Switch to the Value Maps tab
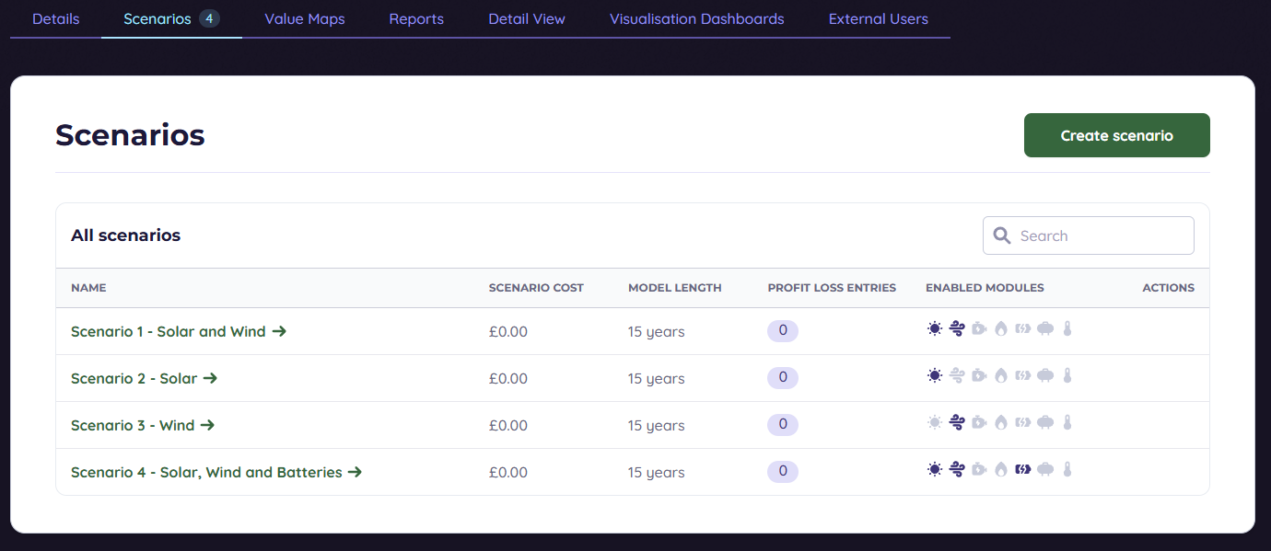 (305, 19)
